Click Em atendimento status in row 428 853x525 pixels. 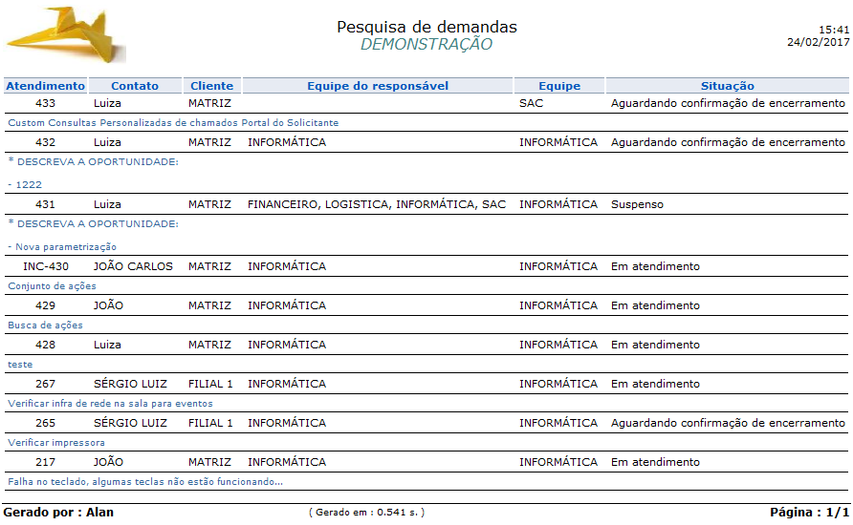point(655,345)
